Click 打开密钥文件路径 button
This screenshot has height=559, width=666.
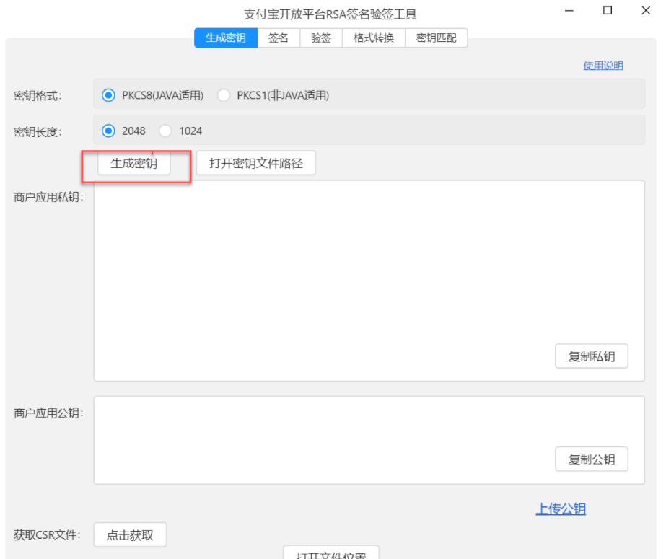pyautogui.click(x=255, y=163)
